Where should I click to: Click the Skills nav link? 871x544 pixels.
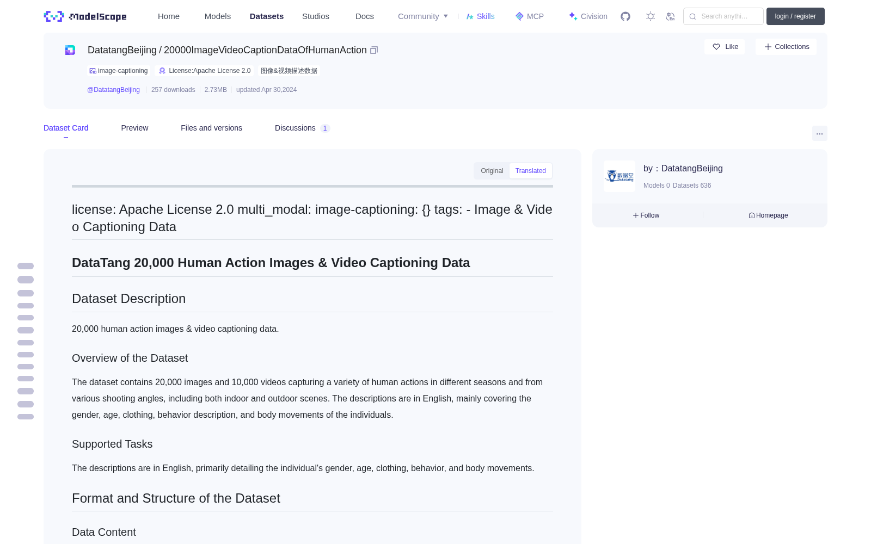480,16
